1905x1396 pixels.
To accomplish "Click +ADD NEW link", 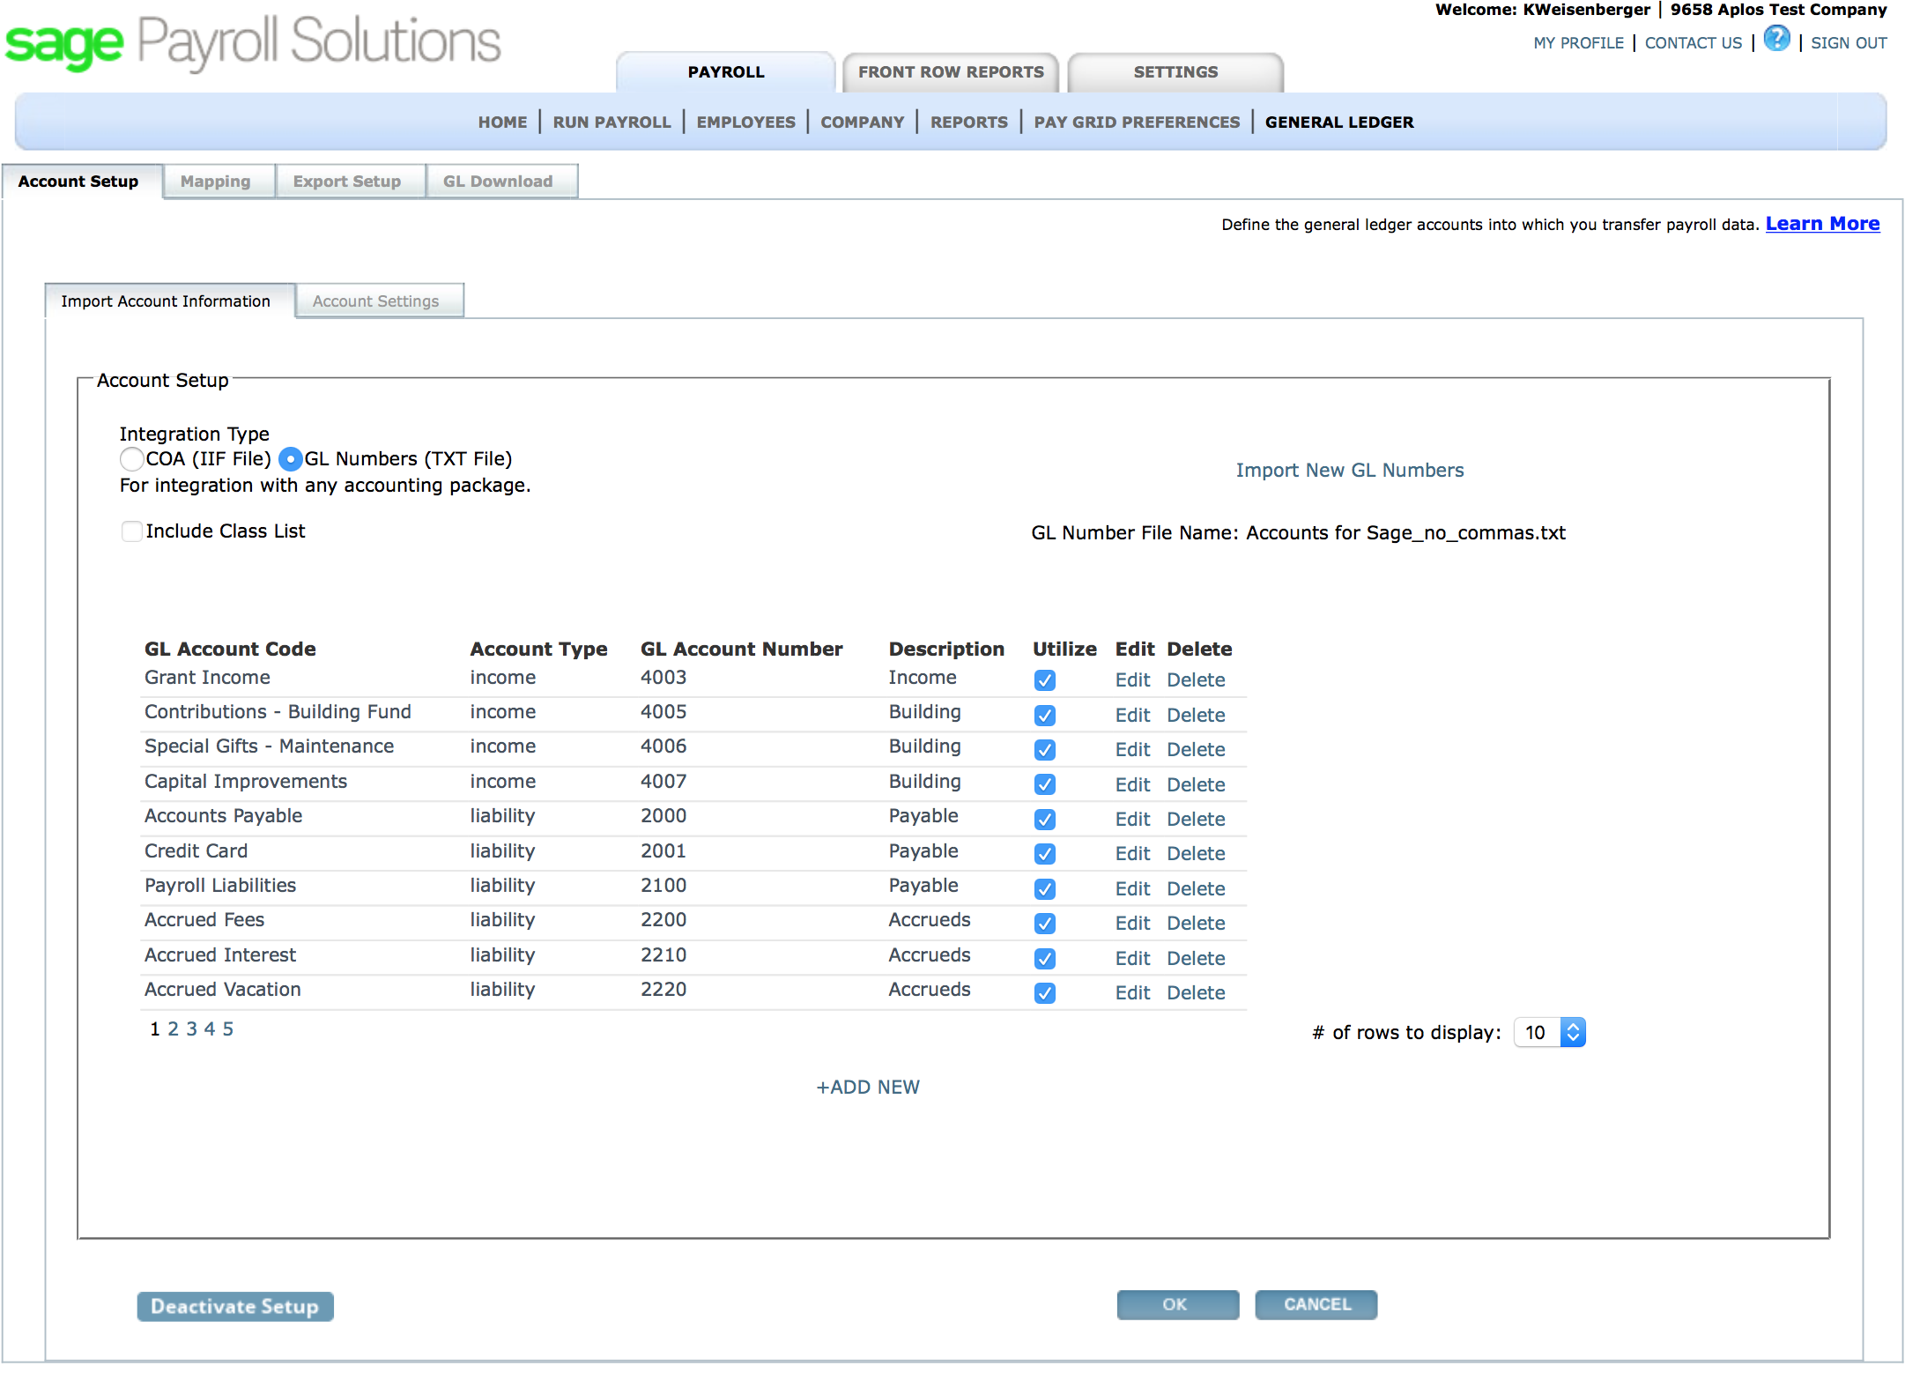I will [868, 1088].
